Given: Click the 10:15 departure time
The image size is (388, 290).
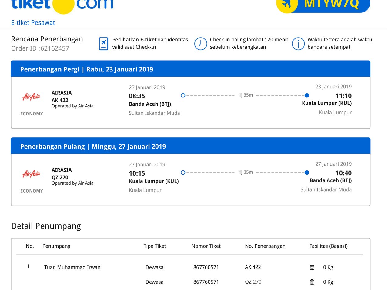Looking at the screenshot, I should (137, 173).
